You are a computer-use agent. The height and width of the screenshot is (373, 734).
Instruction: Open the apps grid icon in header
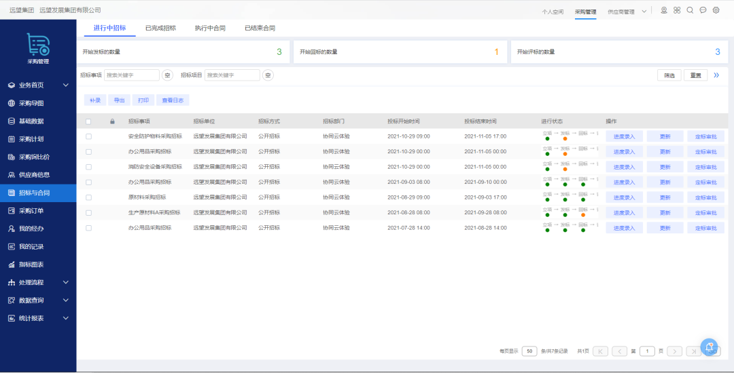tap(677, 10)
